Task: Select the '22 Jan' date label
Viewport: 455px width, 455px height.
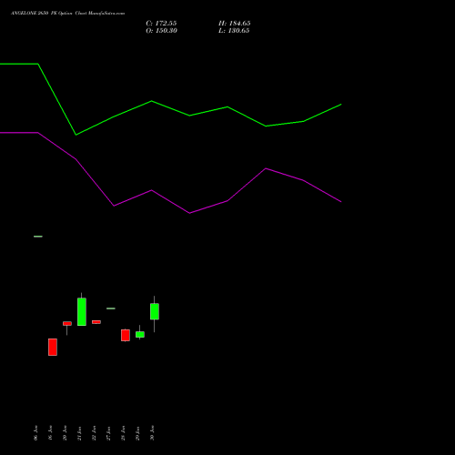Action: point(94,433)
